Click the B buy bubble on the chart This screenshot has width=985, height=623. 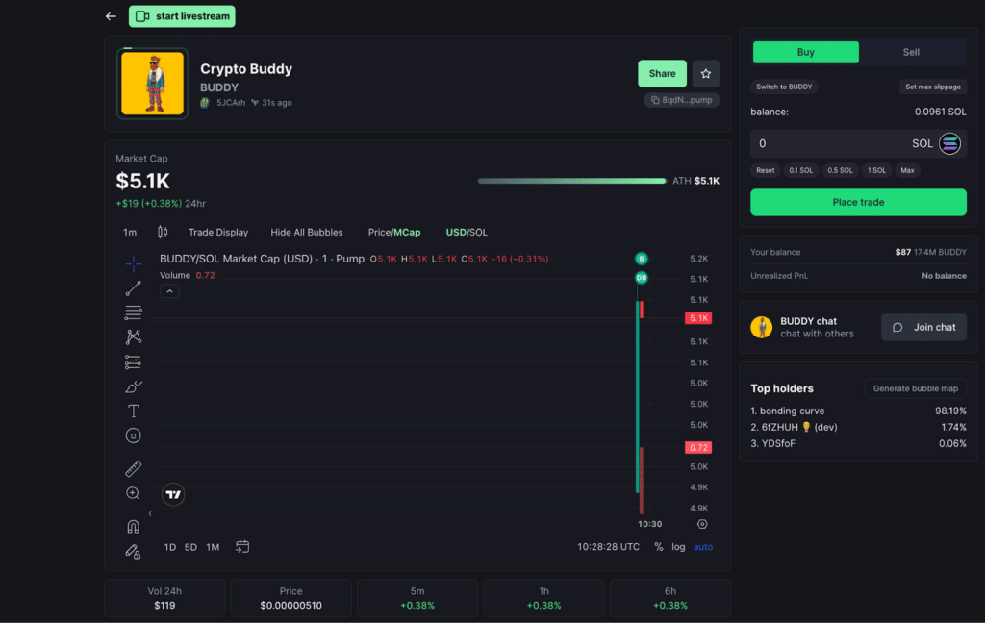(x=642, y=259)
